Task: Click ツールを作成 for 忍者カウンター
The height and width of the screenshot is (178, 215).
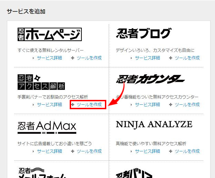Action: click(x=187, y=105)
